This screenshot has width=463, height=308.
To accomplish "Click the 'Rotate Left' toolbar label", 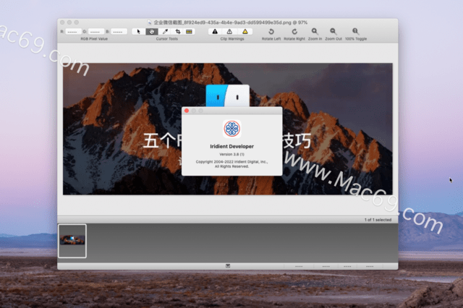I will tap(271, 38).
